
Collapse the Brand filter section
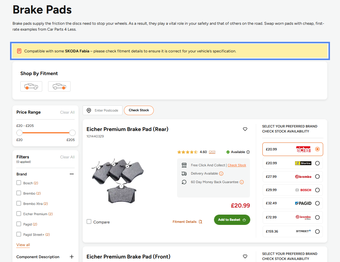coord(72,174)
